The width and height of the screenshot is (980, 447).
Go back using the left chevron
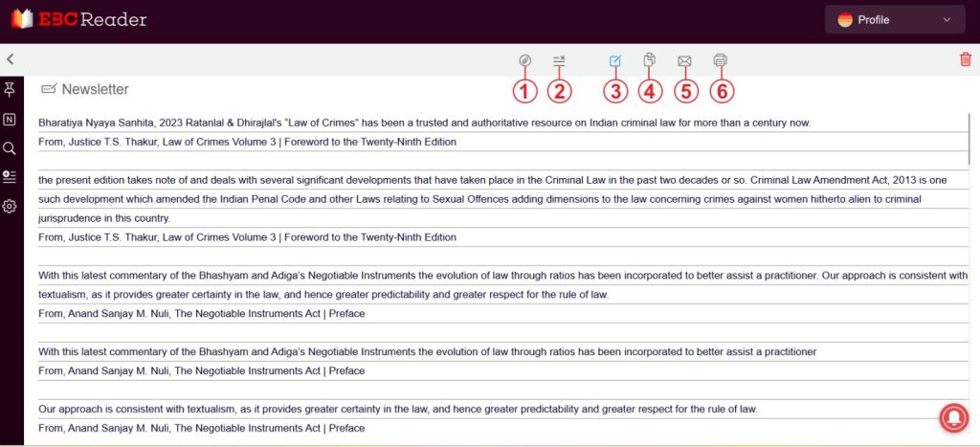(10, 59)
